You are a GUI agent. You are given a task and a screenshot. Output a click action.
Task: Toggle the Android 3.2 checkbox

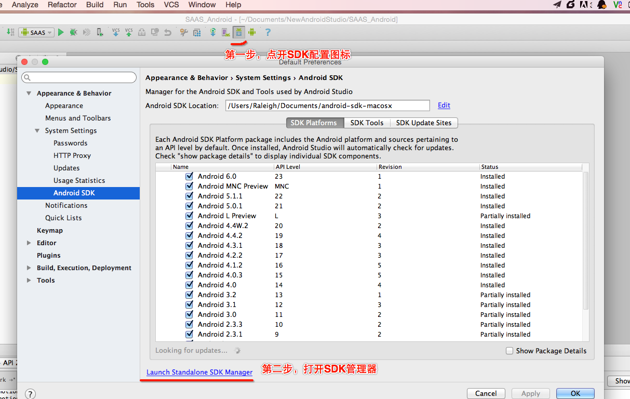click(189, 295)
